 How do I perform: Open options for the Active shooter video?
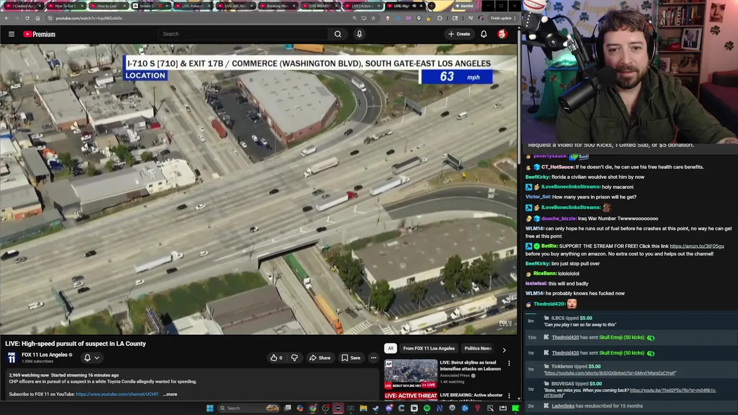tap(509, 396)
